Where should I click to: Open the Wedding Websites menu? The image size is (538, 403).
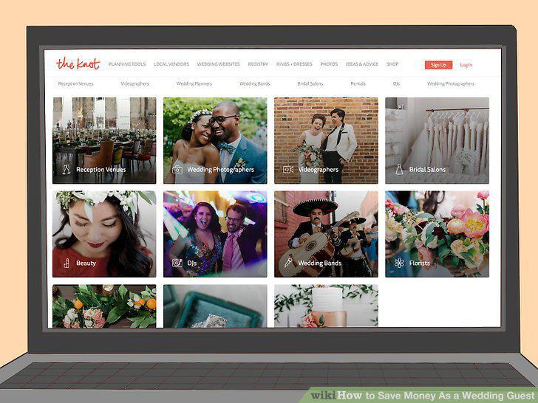(218, 64)
